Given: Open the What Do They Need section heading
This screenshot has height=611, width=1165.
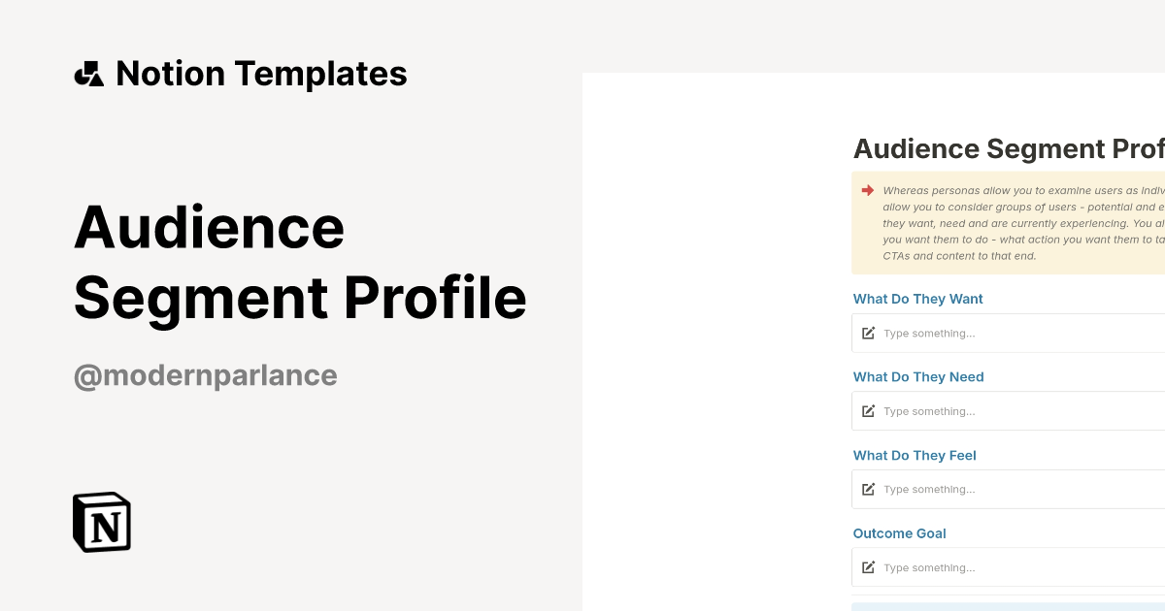Looking at the screenshot, I should pos(918,376).
